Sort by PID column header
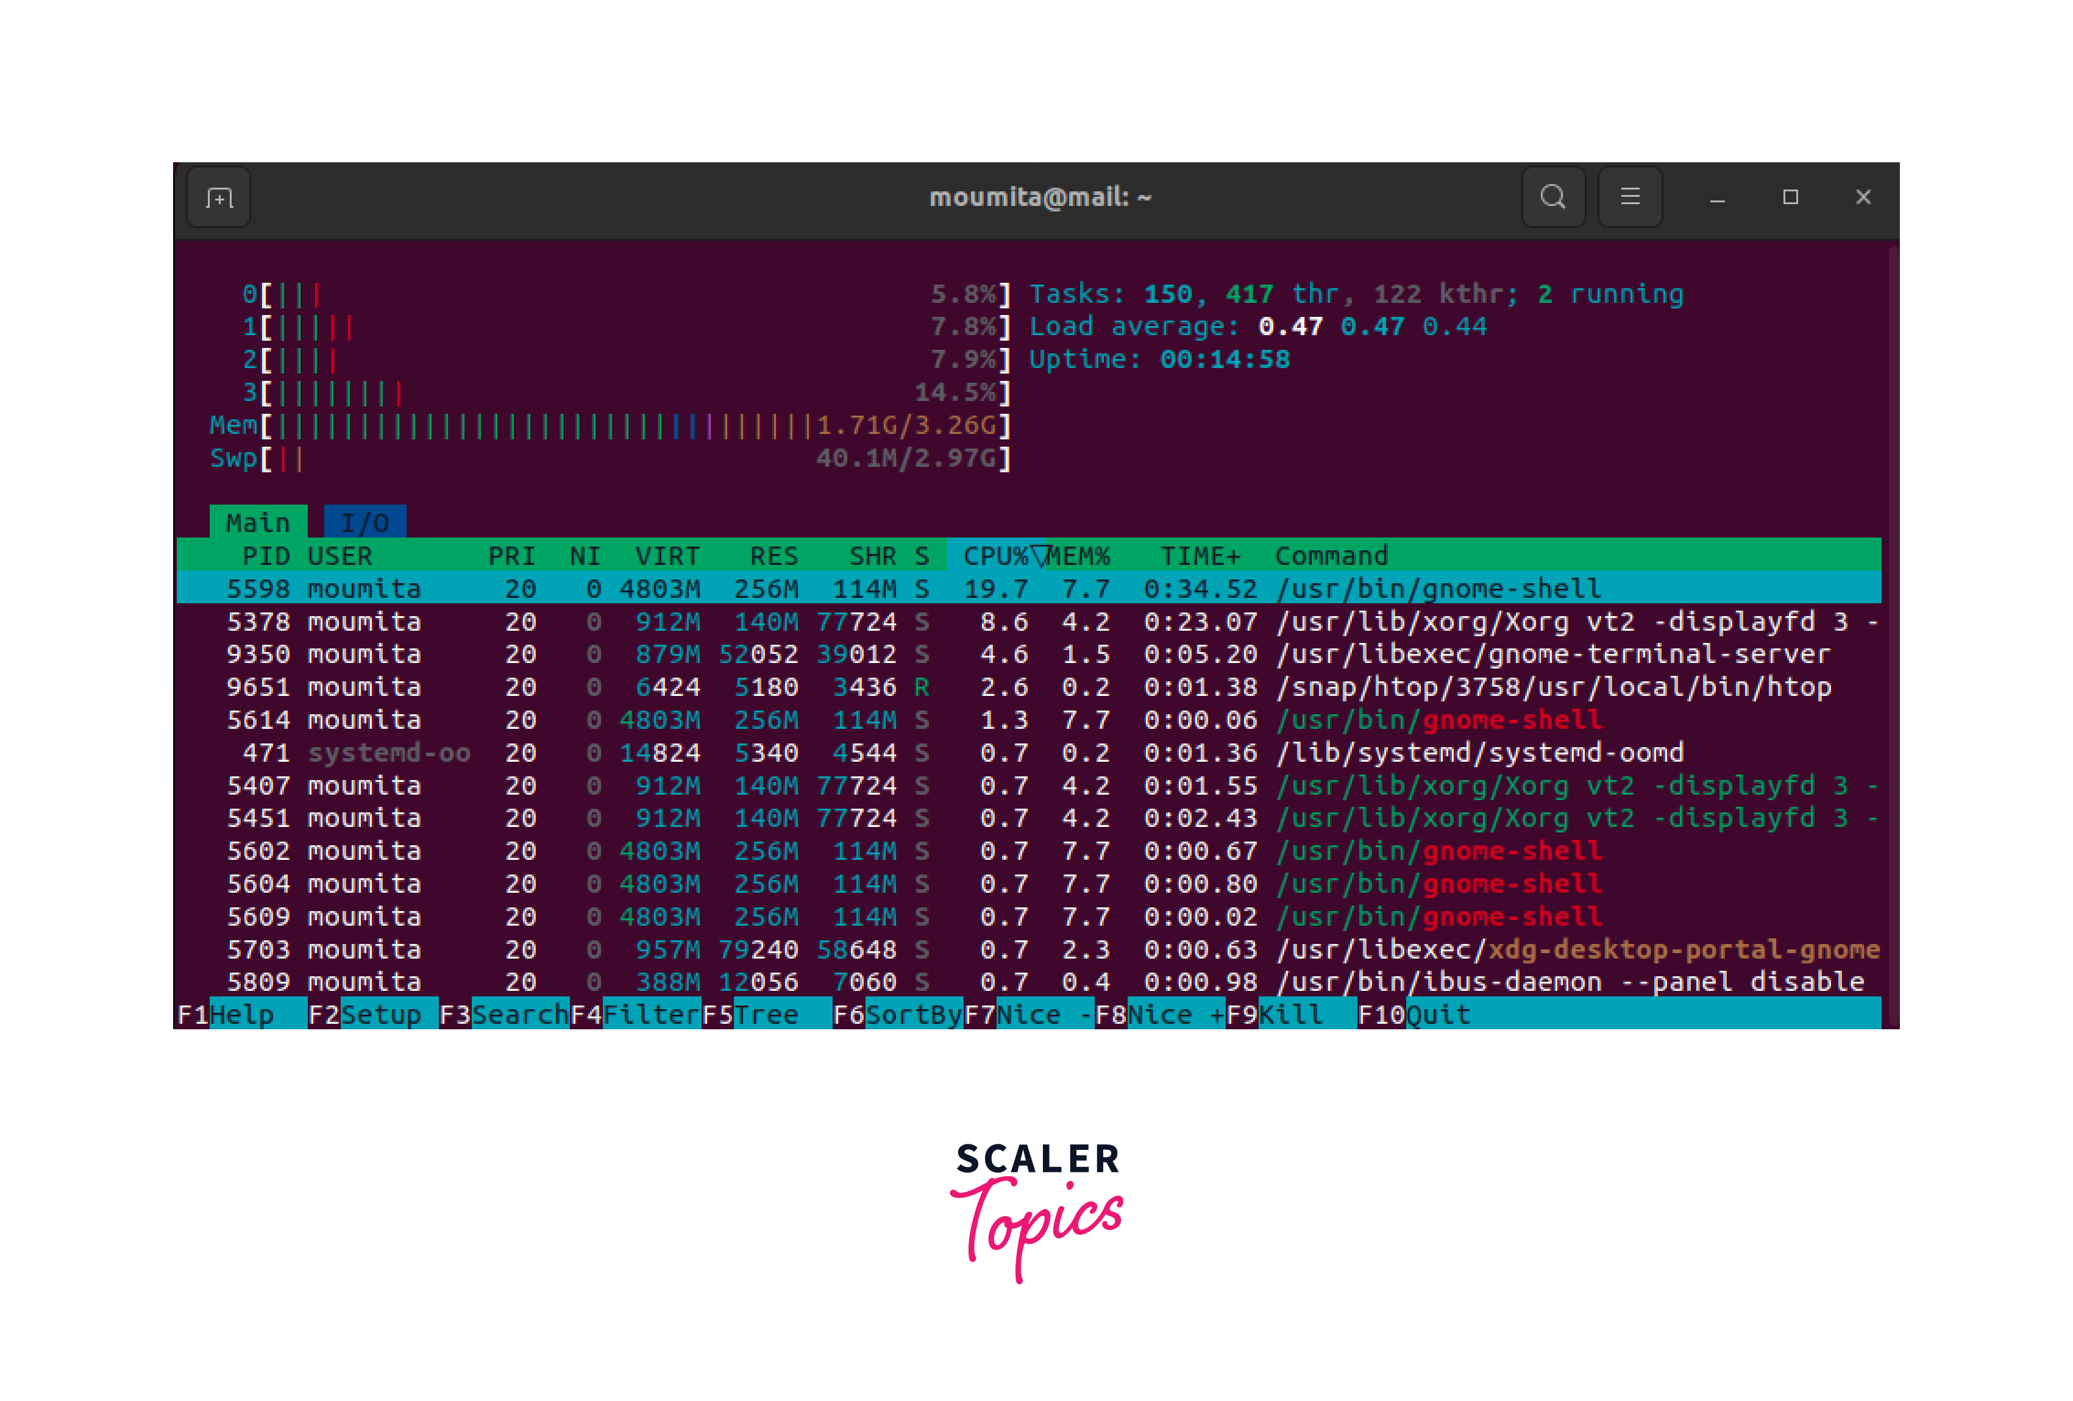This screenshot has width=2073, height=1401. pyautogui.click(x=266, y=556)
